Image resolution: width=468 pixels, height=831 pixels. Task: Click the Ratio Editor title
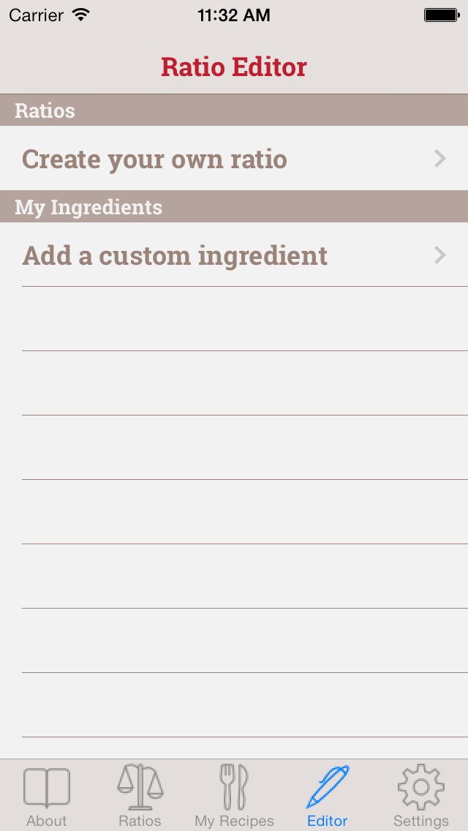[x=234, y=67]
